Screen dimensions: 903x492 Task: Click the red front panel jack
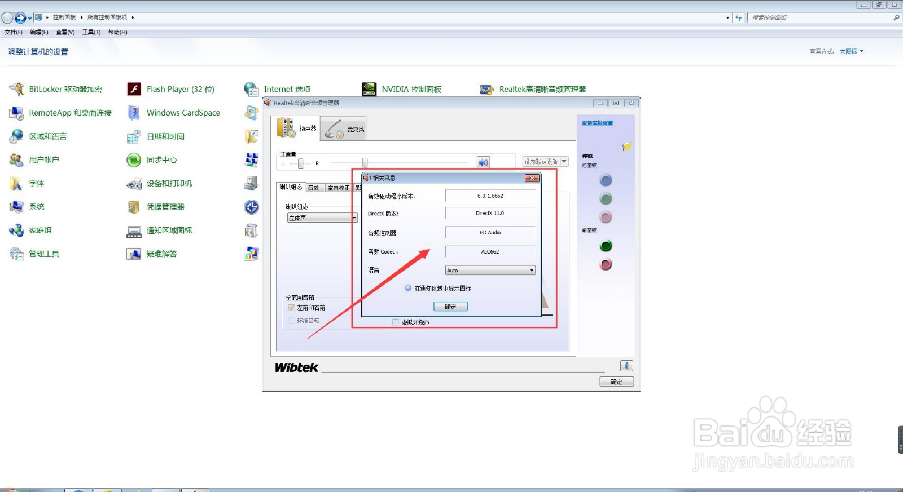[x=606, y=264]
